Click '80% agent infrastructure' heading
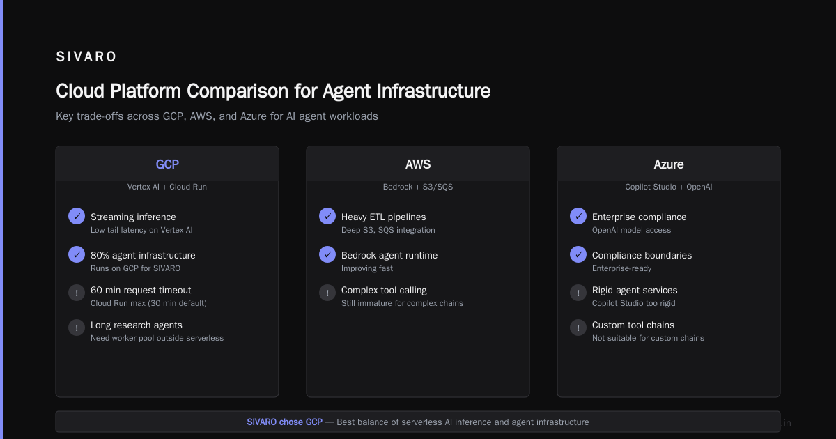Image resolution: width=836 pixels, height=439 pixels. (143, 255)
